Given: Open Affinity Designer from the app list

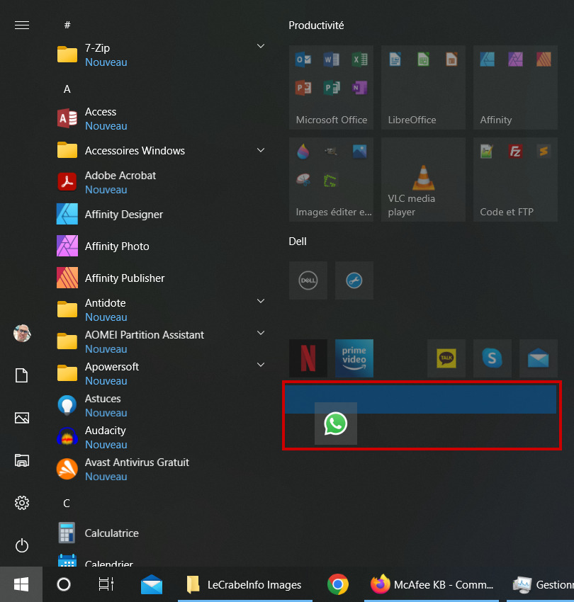Looking at the screenshot, I should tap(162, 214).
